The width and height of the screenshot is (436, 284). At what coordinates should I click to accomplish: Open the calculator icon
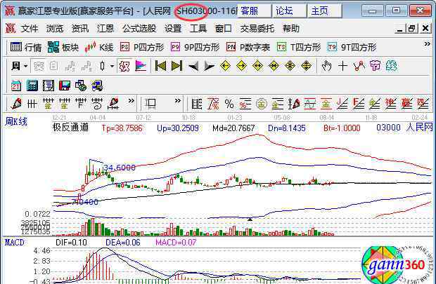32,86
